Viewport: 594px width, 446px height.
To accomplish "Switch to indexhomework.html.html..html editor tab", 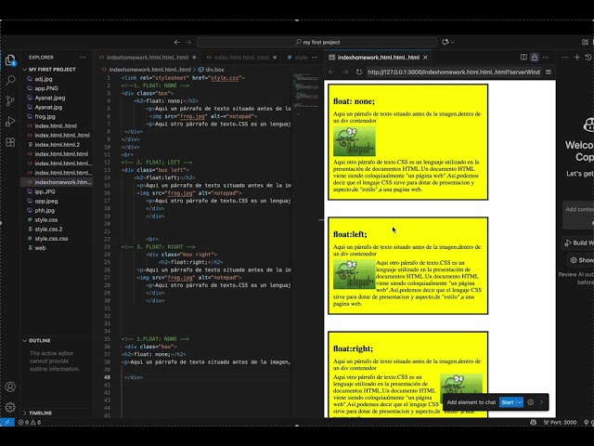I will [x=148, y=58].
